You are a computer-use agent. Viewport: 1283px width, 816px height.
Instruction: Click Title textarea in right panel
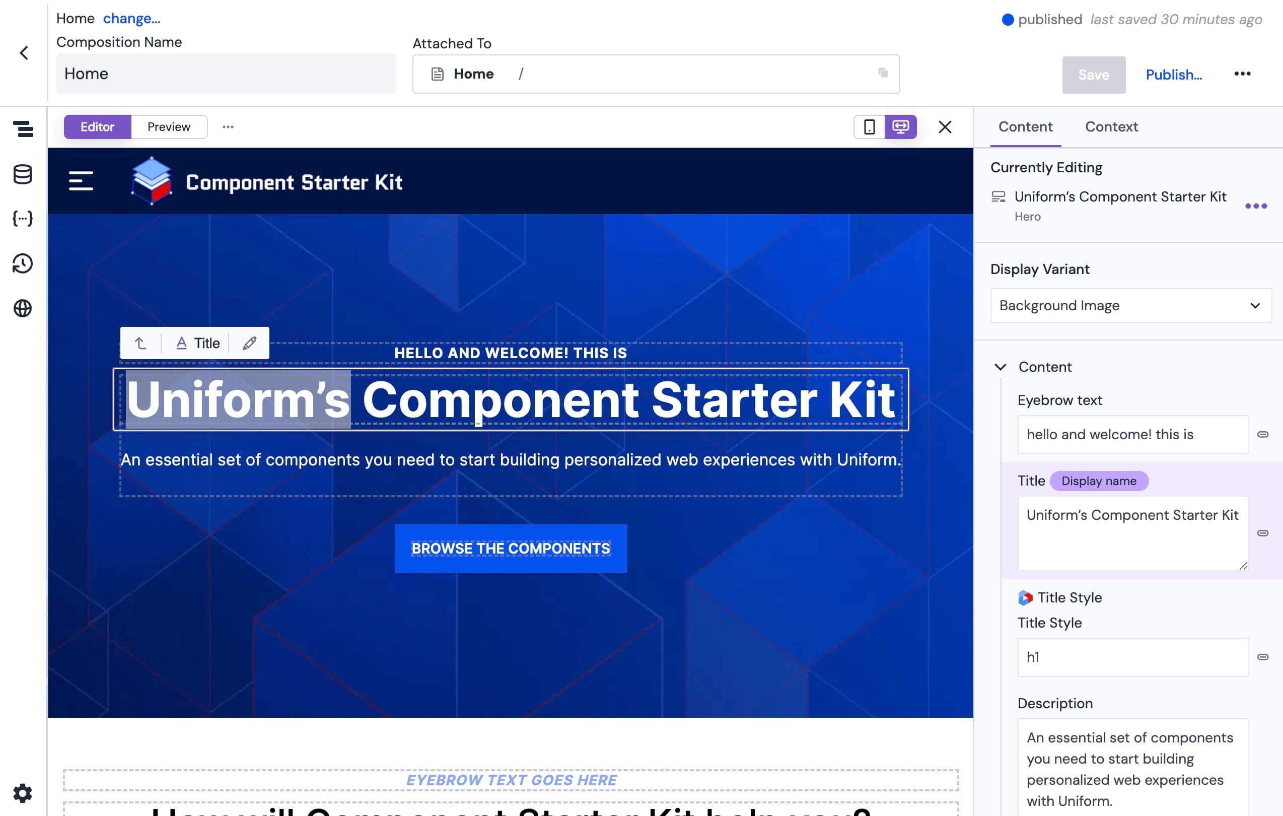[x=1133, y=533]
